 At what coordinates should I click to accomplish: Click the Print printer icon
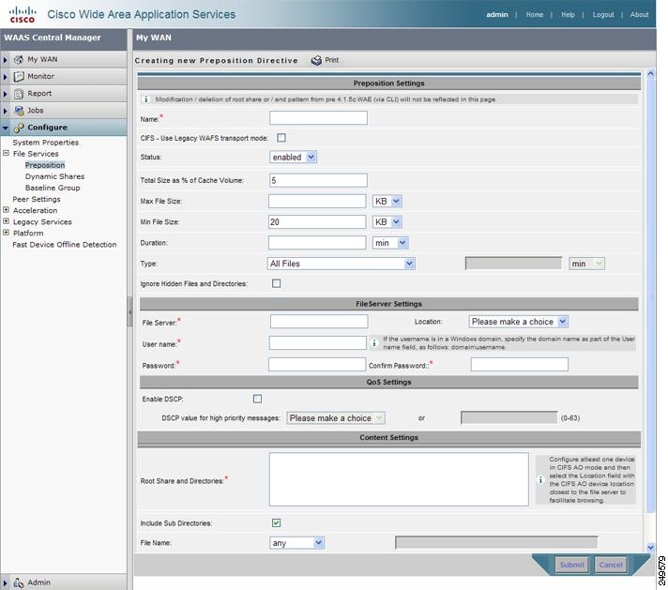tap(316, 60)
